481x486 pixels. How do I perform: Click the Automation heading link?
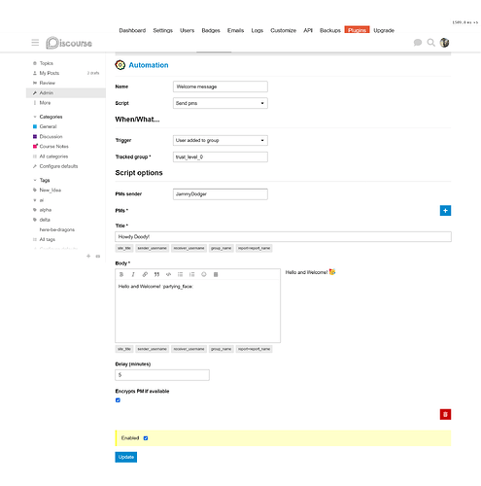(x=149, y=65)
